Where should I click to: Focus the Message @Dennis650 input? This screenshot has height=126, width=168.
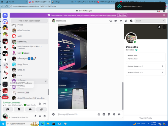77,114
